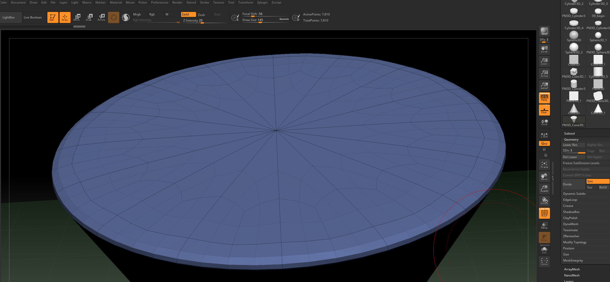Open the Zplugin menu
Image resolution: width=610 pixels, height=282 pixels.
tap(262, 3)
